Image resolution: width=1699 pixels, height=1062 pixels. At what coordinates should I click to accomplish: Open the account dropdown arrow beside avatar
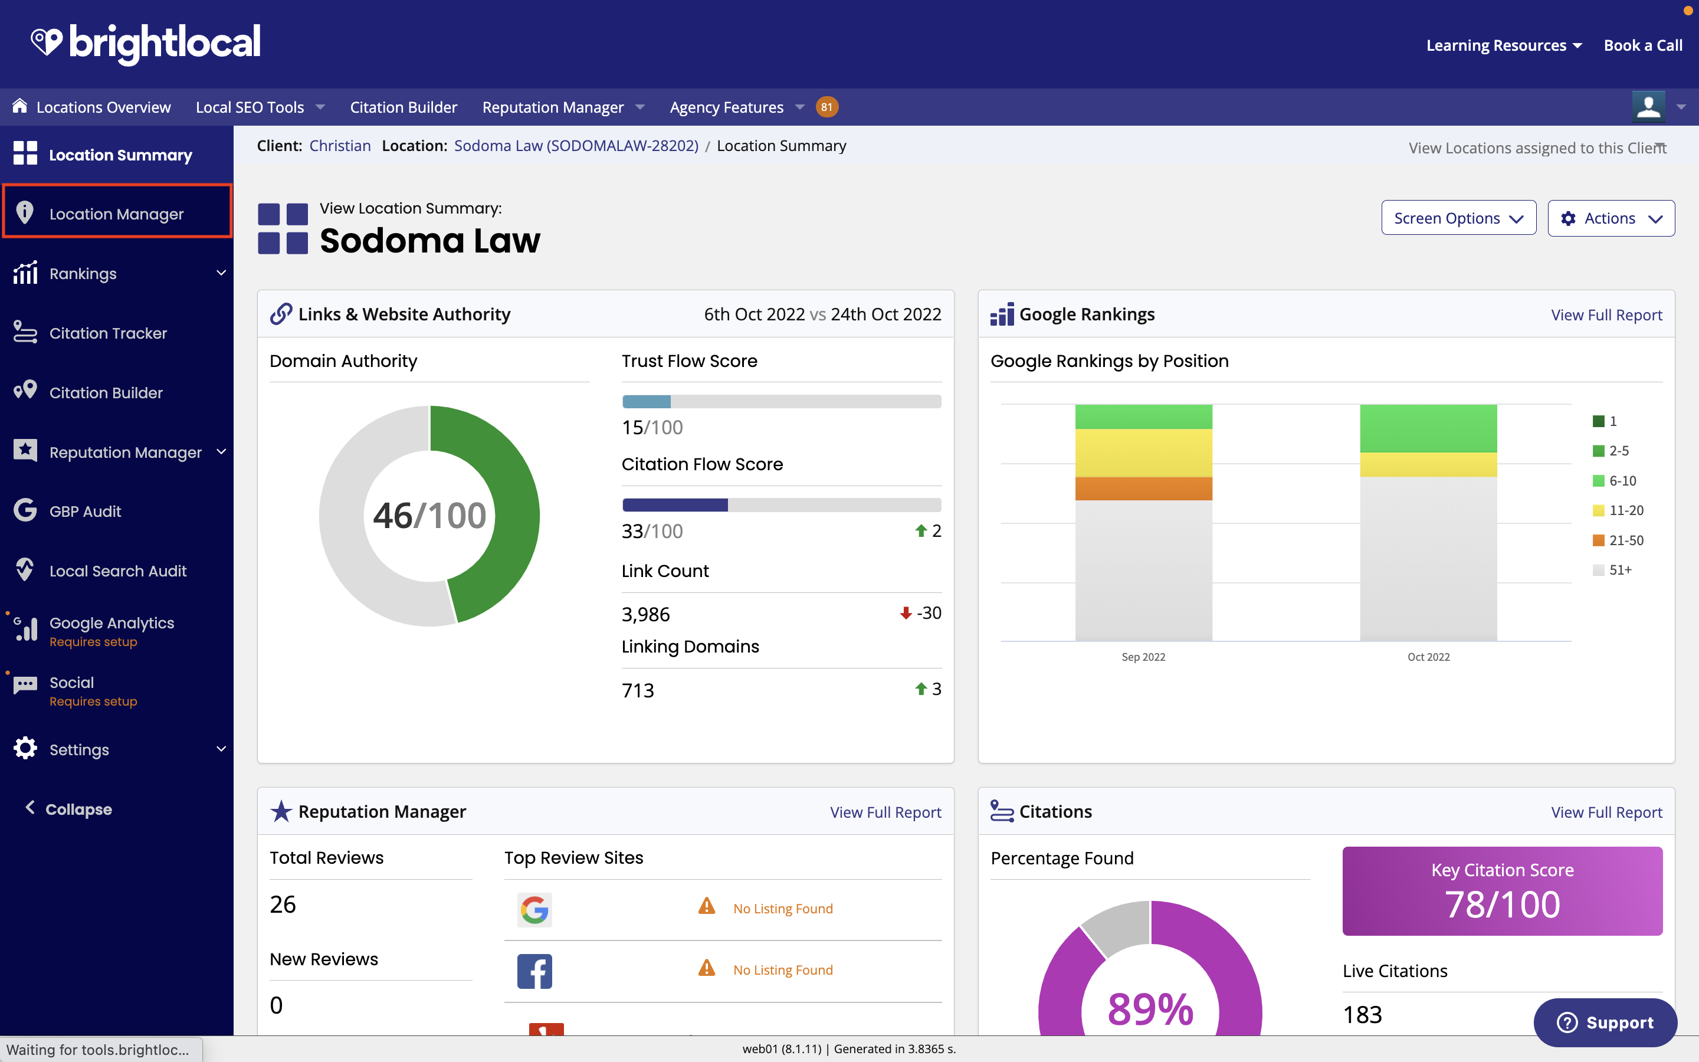pos(1681,107)
